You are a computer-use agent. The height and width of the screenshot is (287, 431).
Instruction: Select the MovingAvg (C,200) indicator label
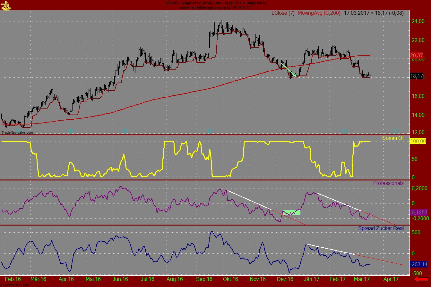(x=319, y=13)
